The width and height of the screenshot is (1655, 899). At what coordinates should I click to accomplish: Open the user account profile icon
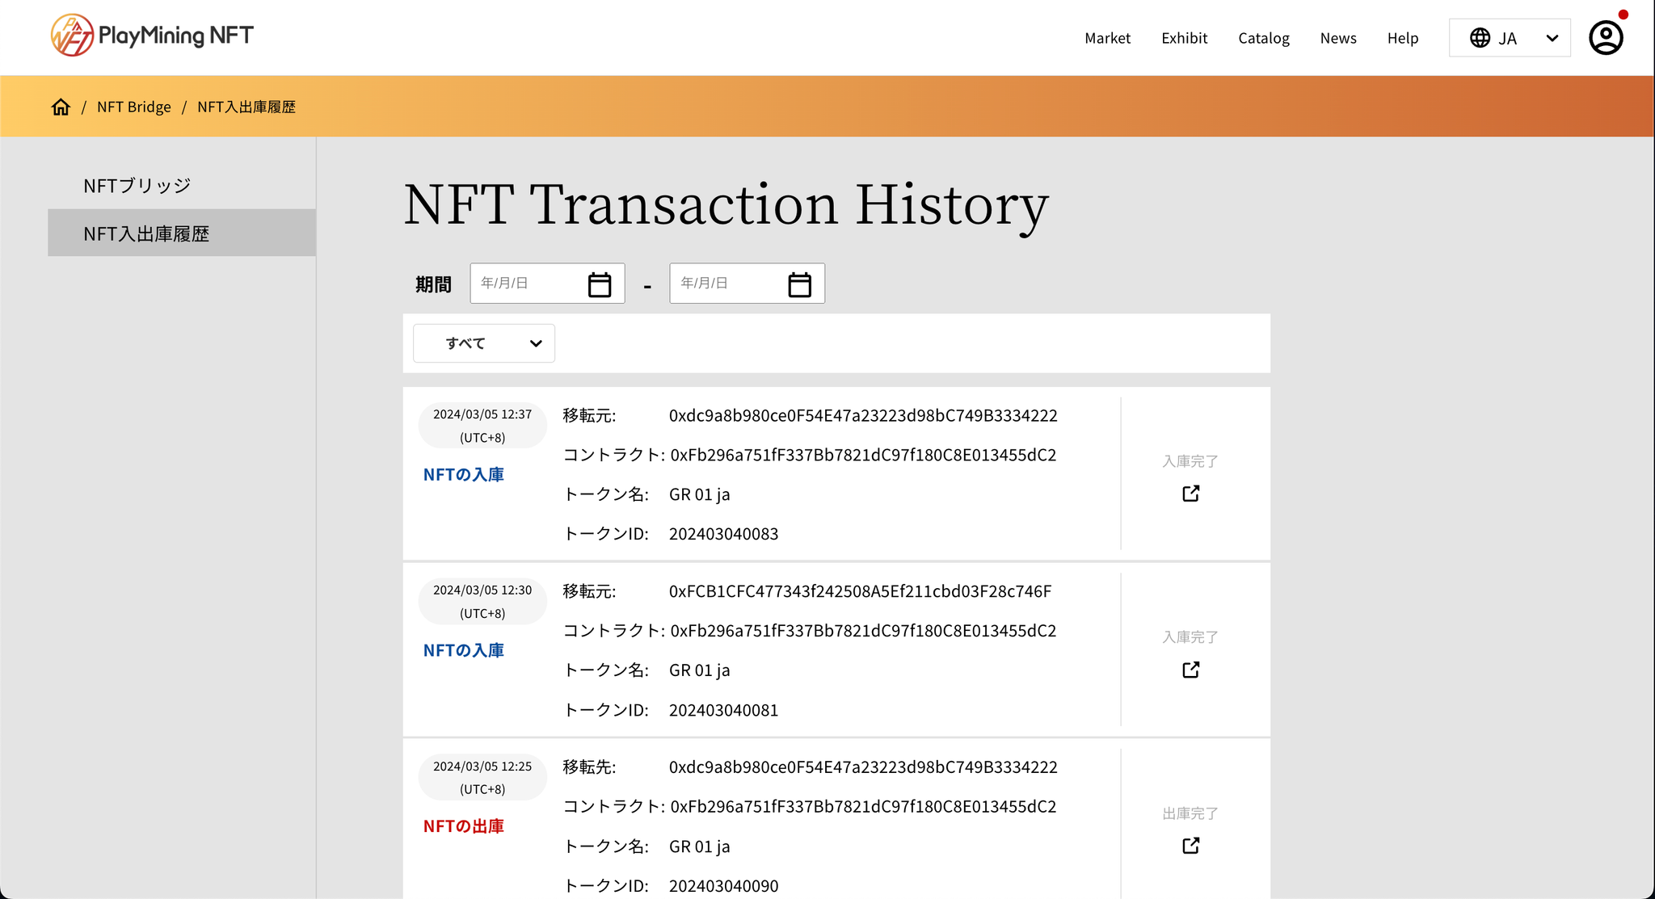point(1606,38)
